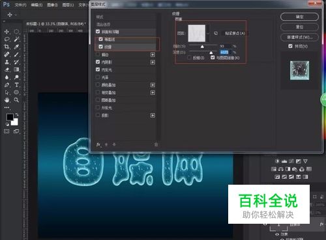Add another 颜色叠加 effect with plus button

pos(153,85)
